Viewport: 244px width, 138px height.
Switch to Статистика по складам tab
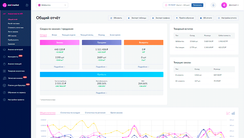pos(70,113)
